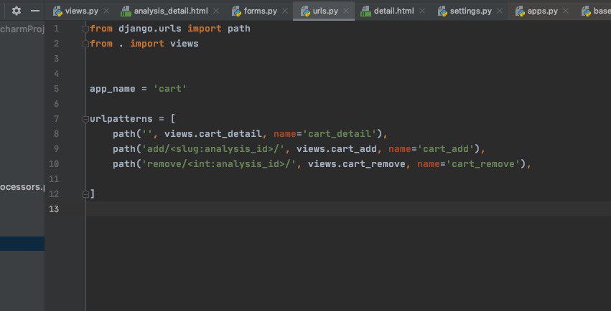The height and width of the screenshot is (311, 611).
Task: Click Python file icon on views.py tab
Action: [x=58, y=11]
